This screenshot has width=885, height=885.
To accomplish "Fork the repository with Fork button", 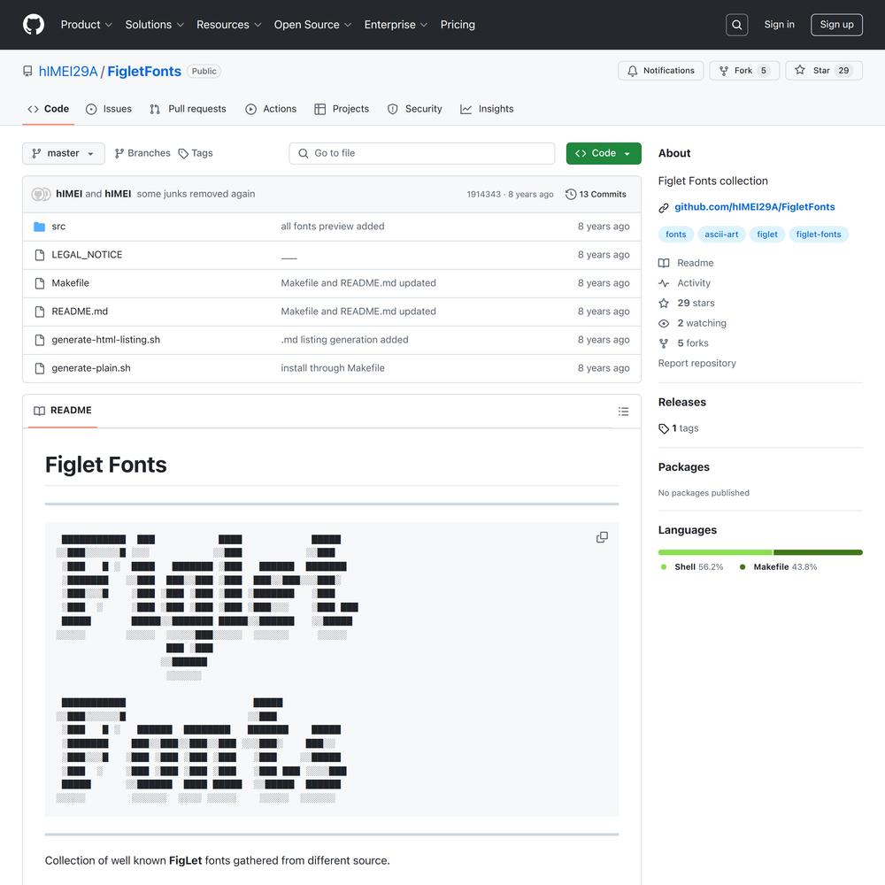I will click(x=744, y=71).
